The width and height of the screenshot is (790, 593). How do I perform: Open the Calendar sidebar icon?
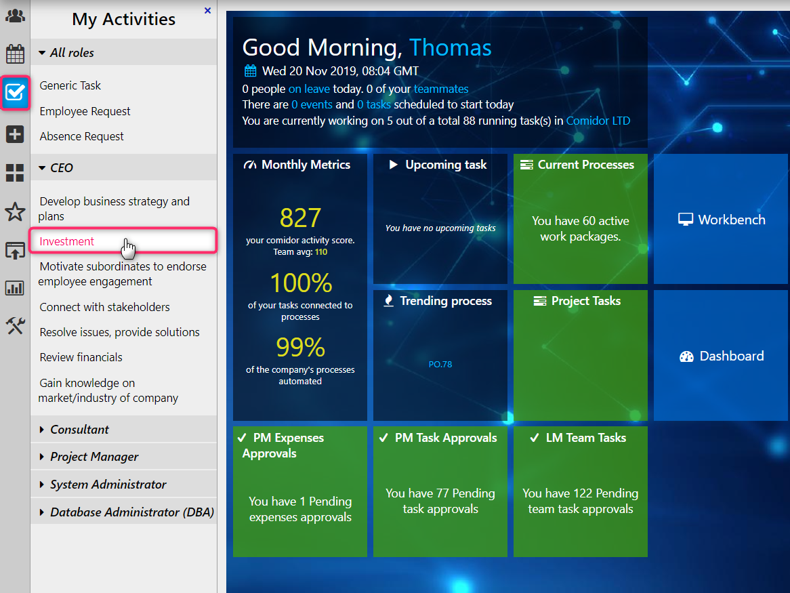pyautogui.click(x=14, y=53)
